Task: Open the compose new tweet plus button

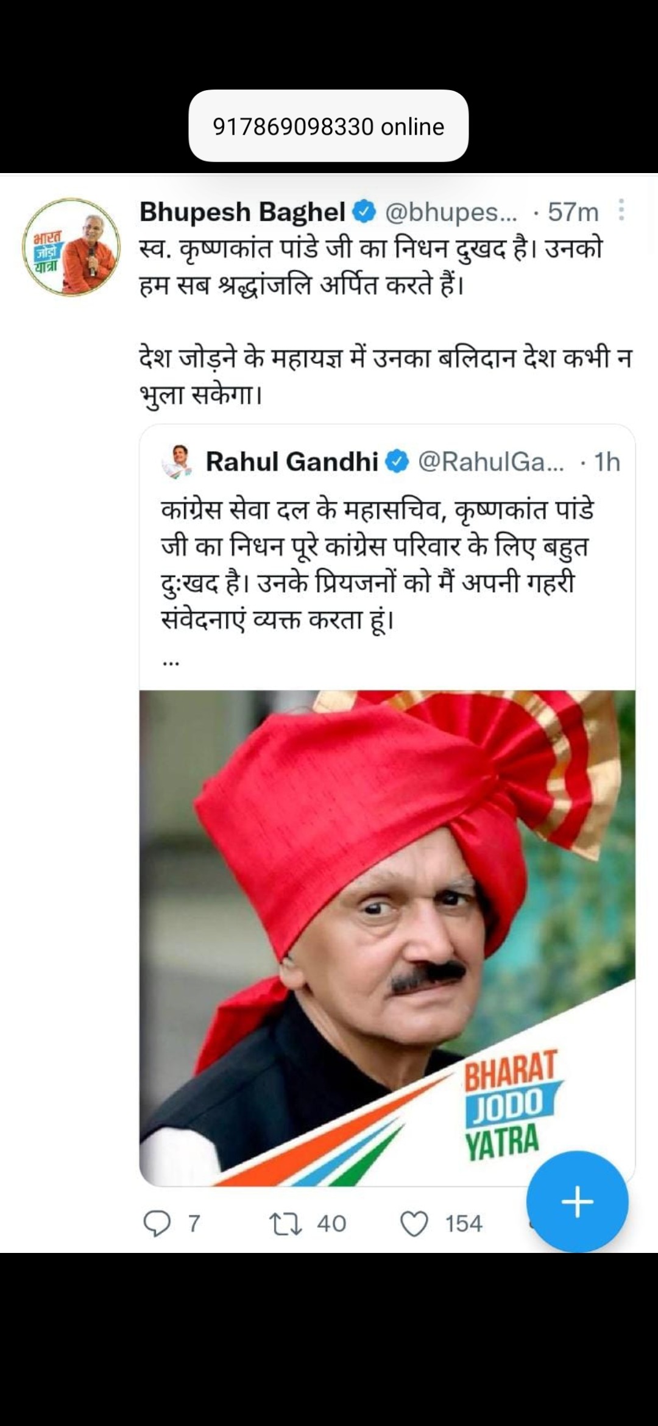Action: (x=577, y=1202)
